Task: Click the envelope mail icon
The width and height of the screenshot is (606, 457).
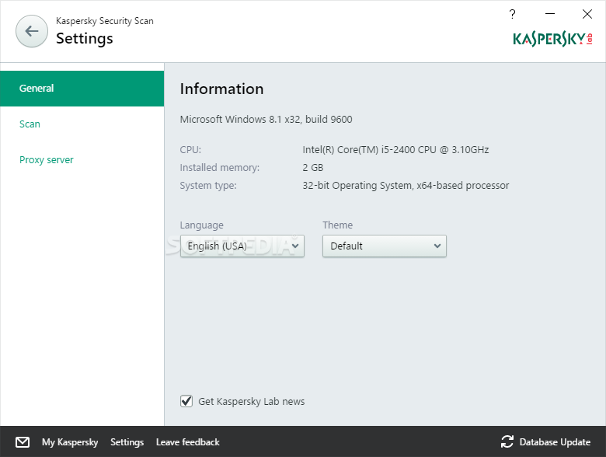Action: point(23,442)
